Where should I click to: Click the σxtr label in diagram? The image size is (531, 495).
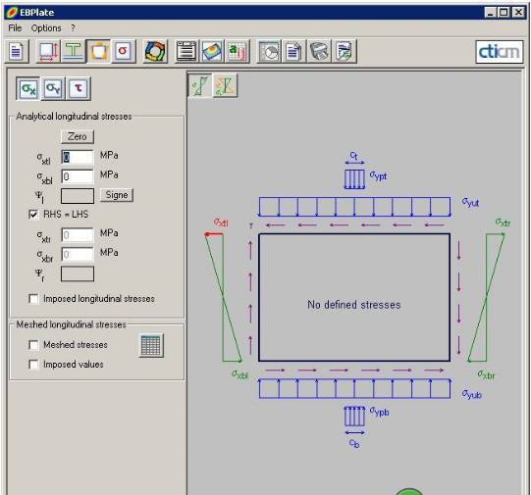tap(503, 223)
